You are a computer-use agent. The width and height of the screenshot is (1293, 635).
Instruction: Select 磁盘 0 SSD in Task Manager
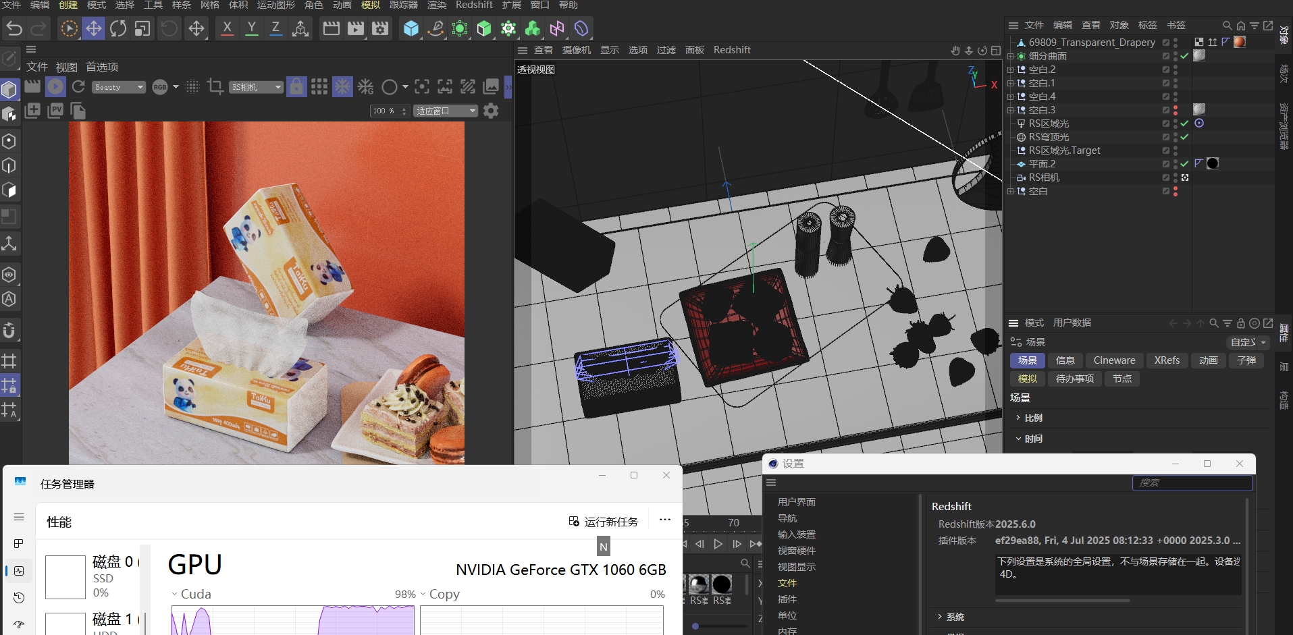click(x=93, y=577)
